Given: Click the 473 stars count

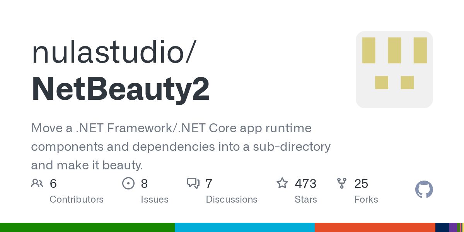Looking at the screenshot, I should coord(305,184).
